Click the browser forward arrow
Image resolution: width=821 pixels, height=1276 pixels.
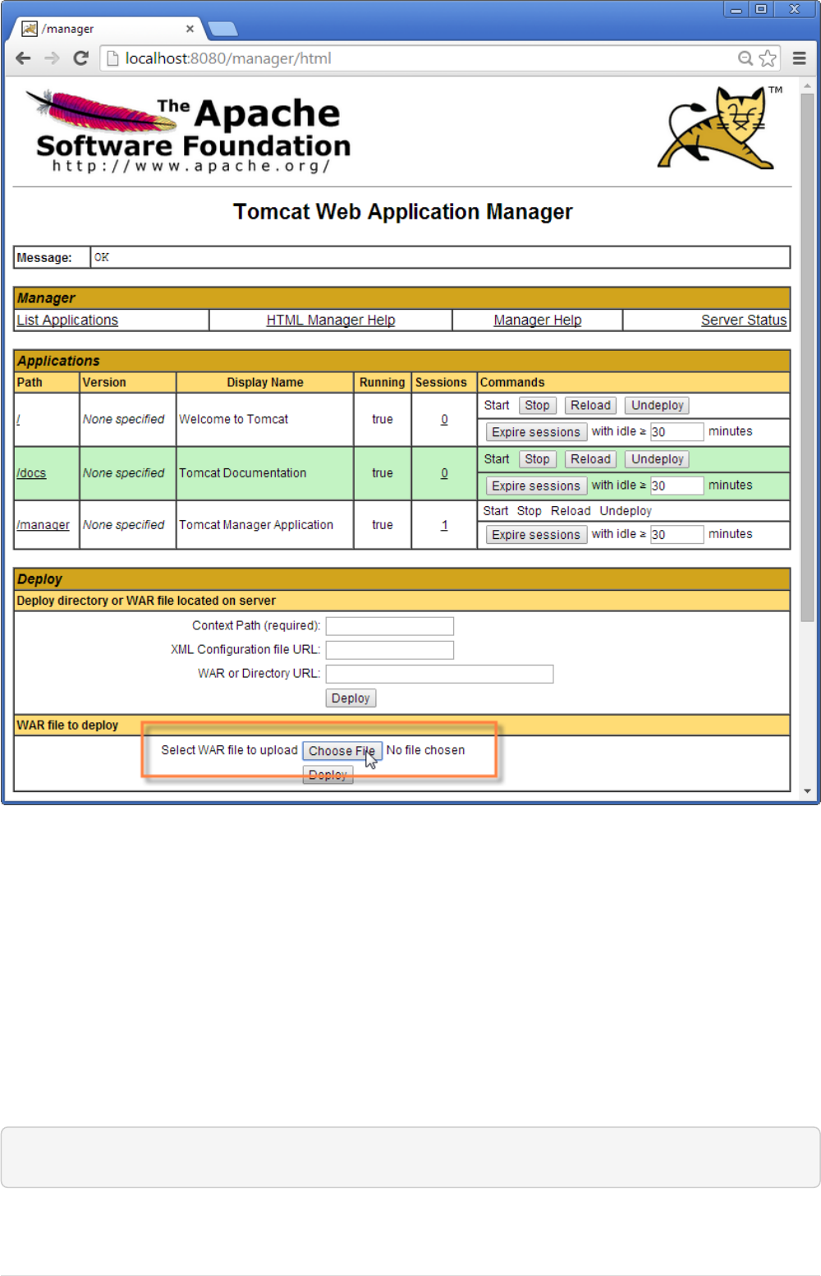pos(52,58)
